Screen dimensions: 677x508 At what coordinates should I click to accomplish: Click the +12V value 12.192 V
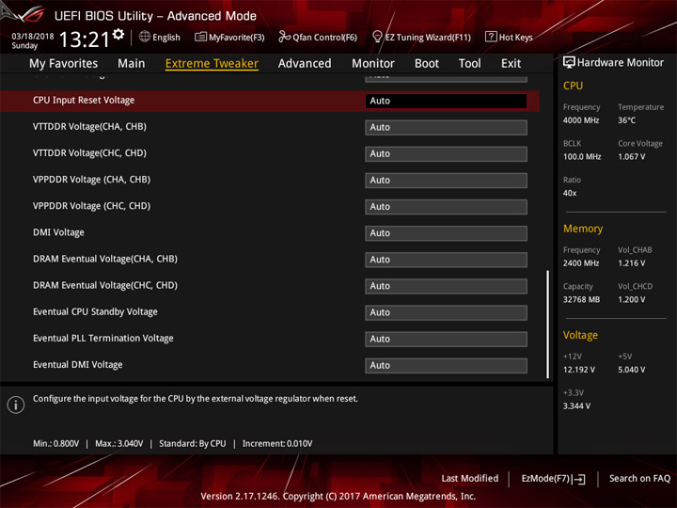(x=579, y=370)
